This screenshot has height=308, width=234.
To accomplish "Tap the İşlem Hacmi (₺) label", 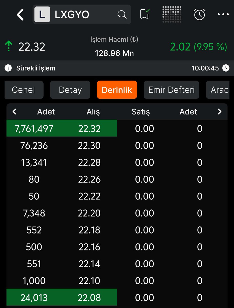I will click(x=114, y=40).
